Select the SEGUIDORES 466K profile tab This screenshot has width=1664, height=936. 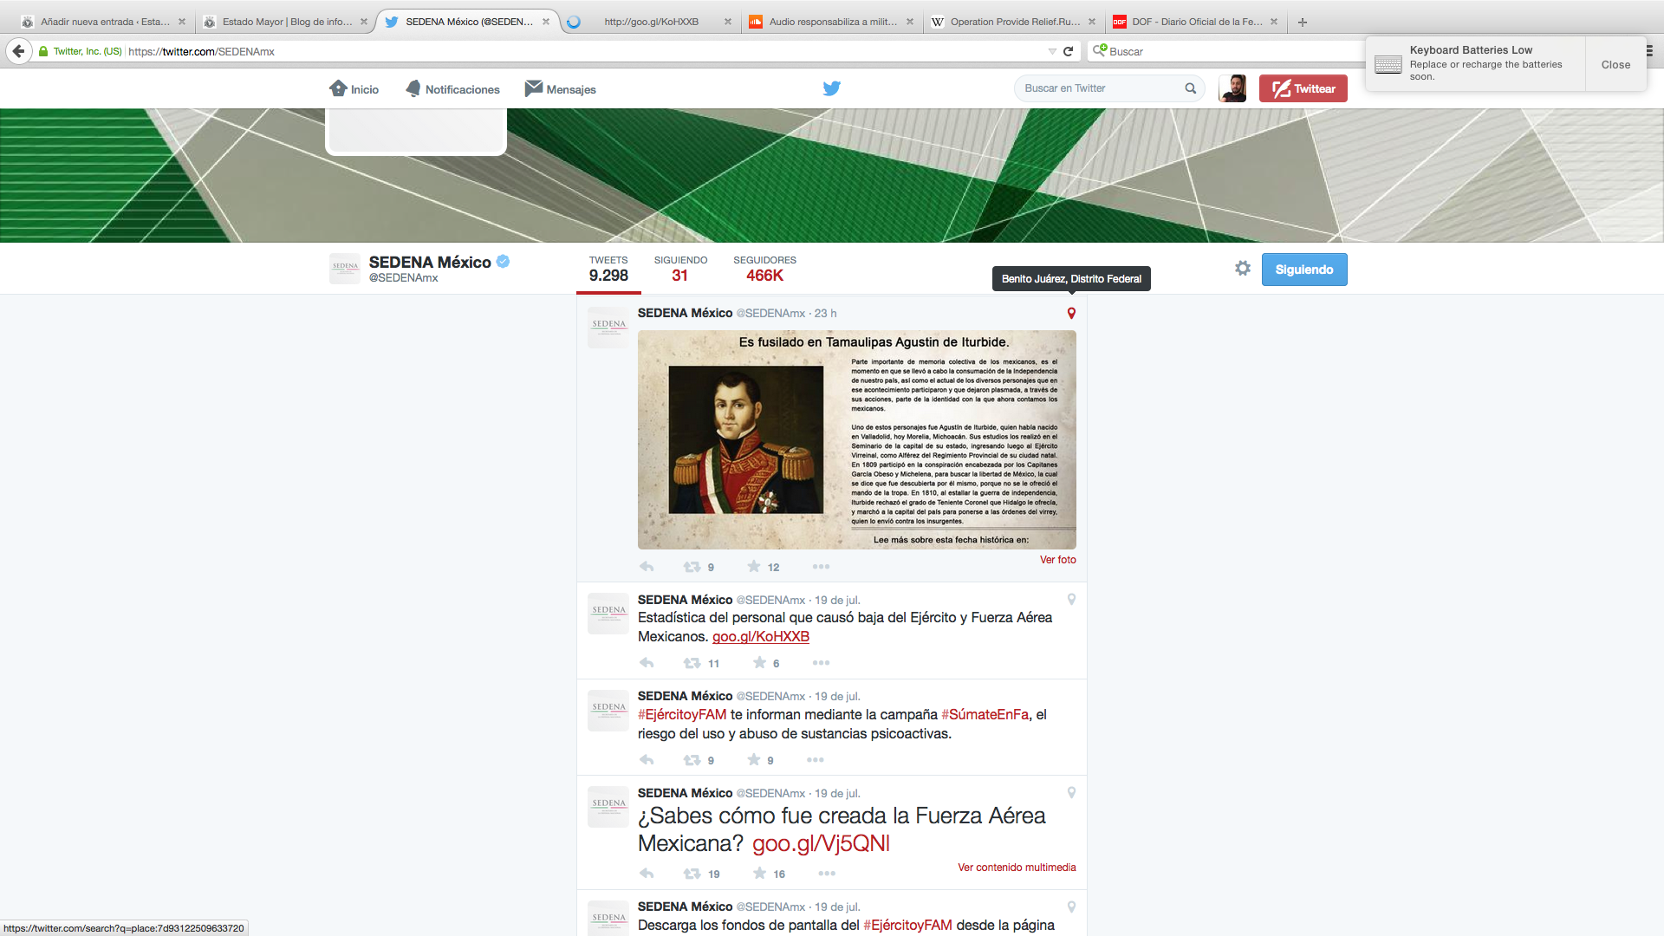point(764,269)
